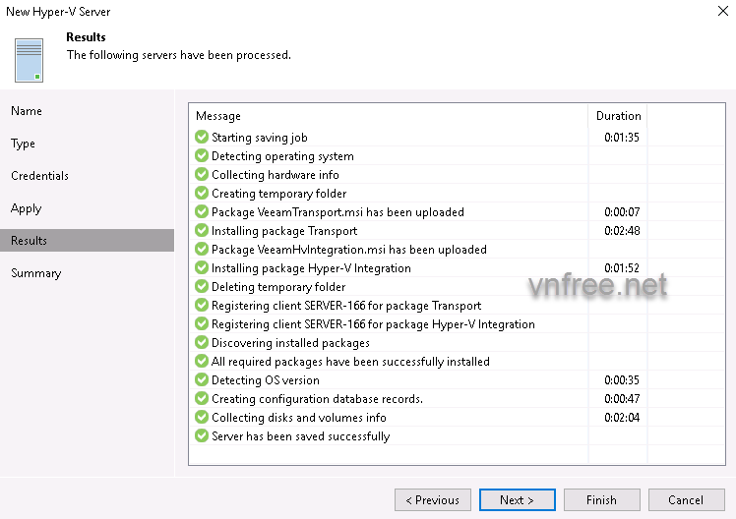Click the Finish button
This screenshot has height=519, width=736.
(x=600, y=500)
